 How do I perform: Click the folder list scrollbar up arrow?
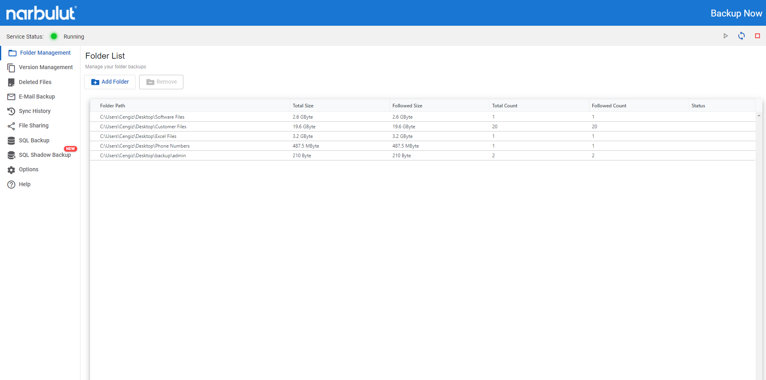[x=759, y=115]
